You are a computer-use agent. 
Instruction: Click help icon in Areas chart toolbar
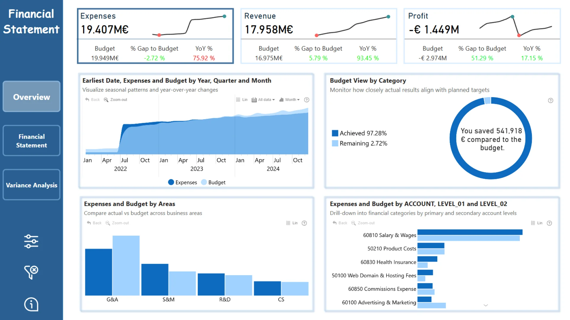pyautogui.click(x=304, y=223)
